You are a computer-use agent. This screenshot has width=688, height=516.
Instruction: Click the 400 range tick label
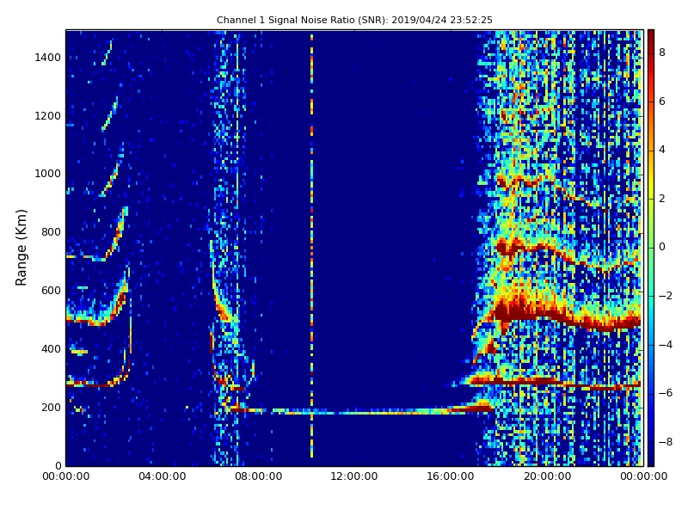point(51,349)
